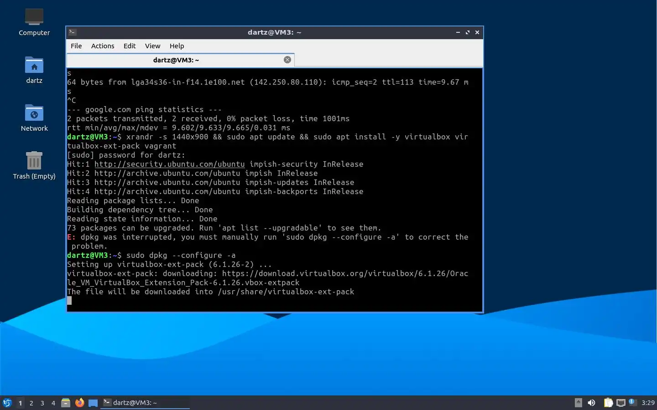Switch to workspace 3
The image size is (657, 410).
pos(42,403)
